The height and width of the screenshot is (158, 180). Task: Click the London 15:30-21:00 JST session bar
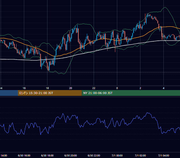(x=50, y=93)
